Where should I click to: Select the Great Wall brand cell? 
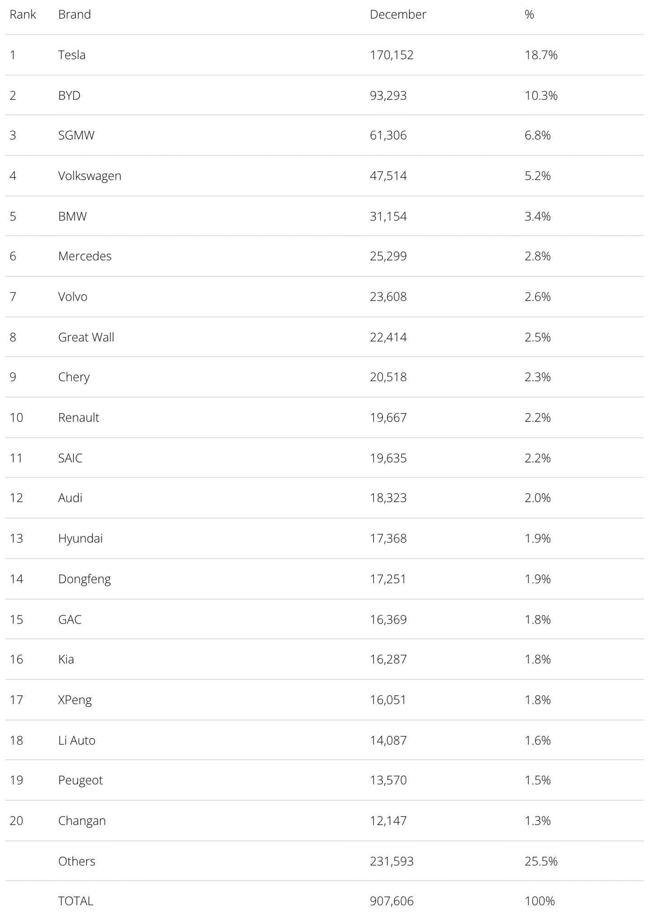[86, 337]
